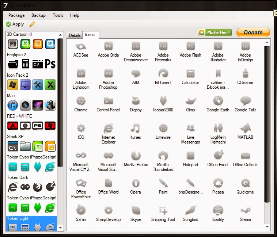Select the Token Dark package
277x237 pixels.
[32, 184]
